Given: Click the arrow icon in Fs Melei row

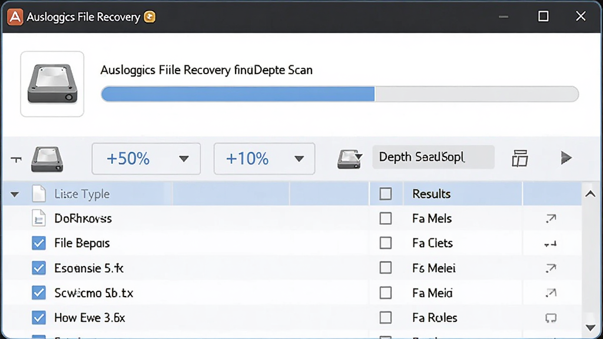Looking at the screenshot, I should [551, 268].
